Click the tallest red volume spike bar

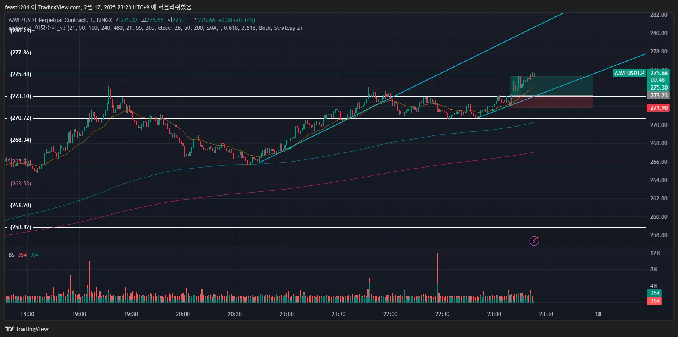click(437, 269)
